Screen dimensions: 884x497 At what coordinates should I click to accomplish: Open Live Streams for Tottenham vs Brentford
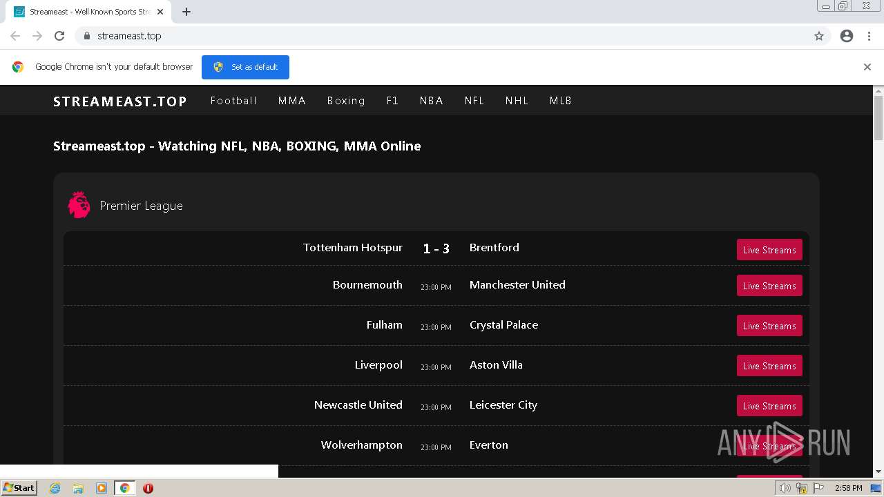pyautogui.click(x=769, y=250)
